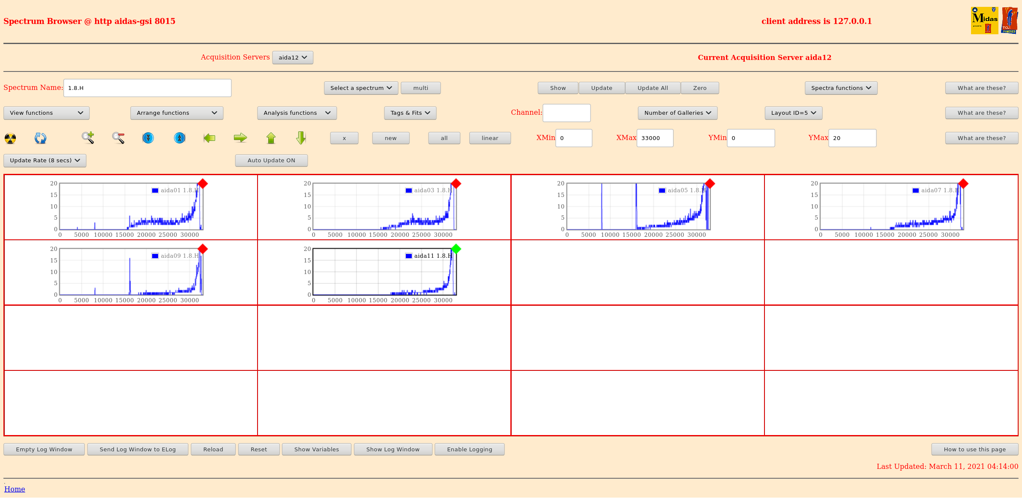Click the zoom in magnifier icon

click(88, 138)
